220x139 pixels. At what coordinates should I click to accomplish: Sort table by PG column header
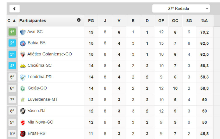point(91,21)
